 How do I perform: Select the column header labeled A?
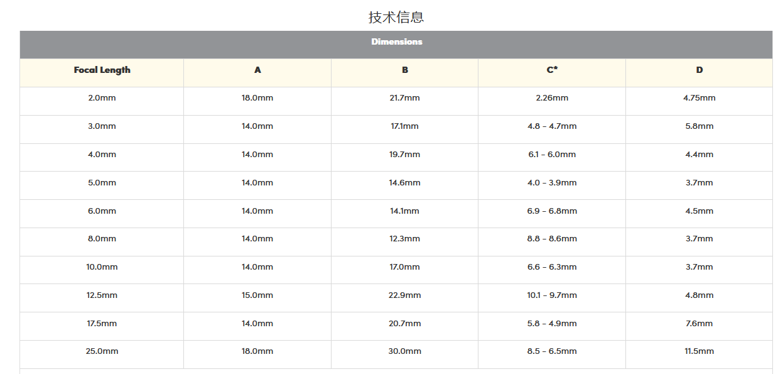(x=257, y=70)
